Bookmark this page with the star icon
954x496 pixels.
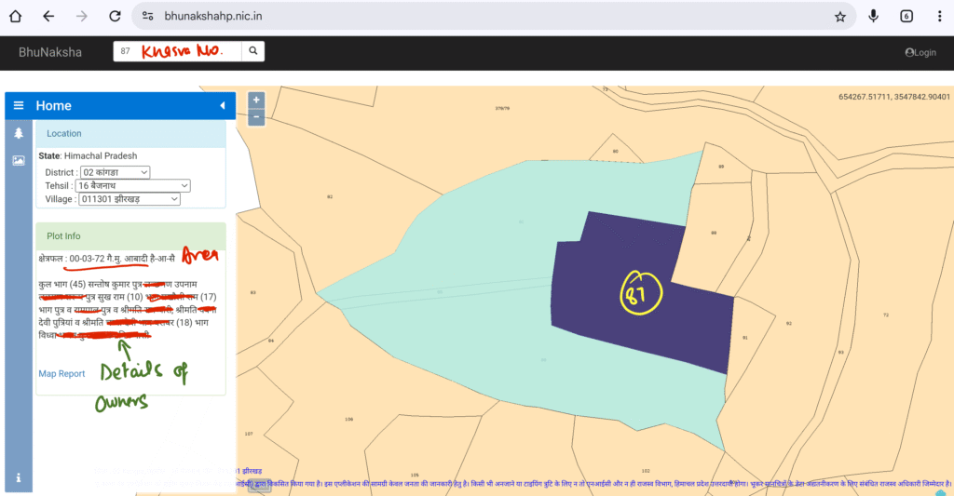[839, 17]
